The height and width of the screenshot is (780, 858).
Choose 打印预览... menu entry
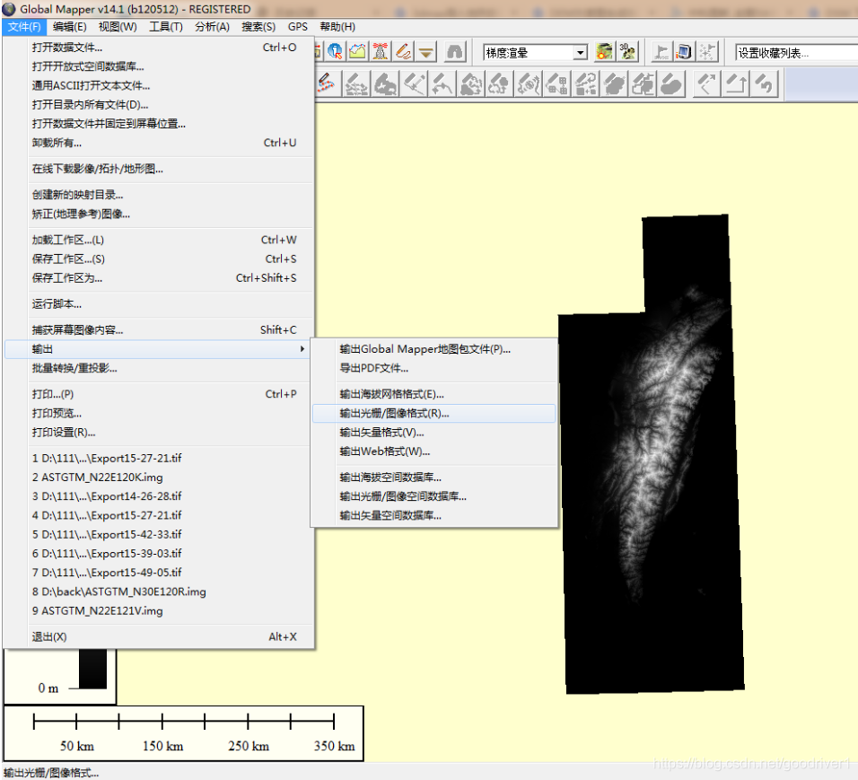click(x=159, y=413)
